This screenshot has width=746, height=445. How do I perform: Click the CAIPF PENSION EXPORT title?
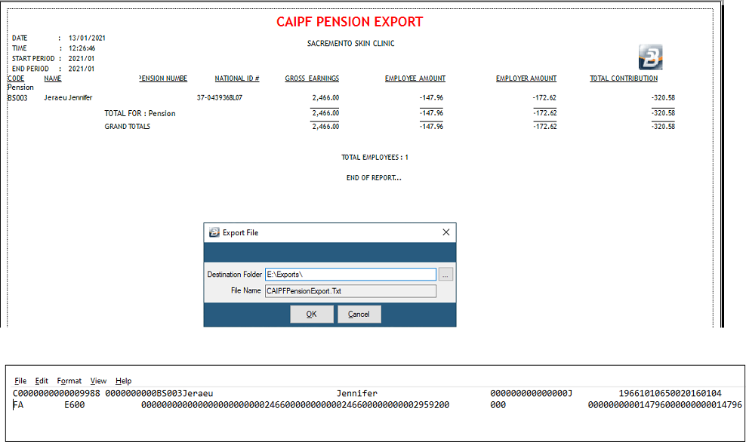[x=349, y=22]
